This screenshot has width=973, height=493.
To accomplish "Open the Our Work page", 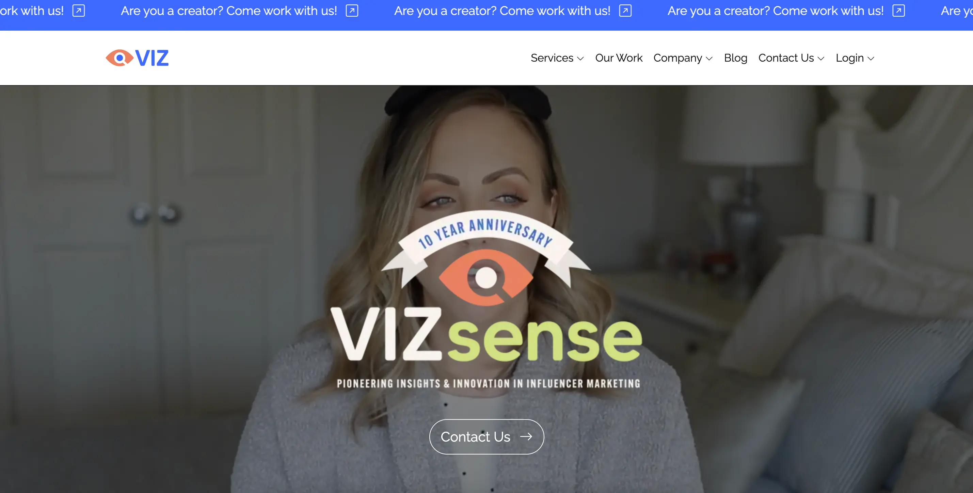I will click(619, 58).
